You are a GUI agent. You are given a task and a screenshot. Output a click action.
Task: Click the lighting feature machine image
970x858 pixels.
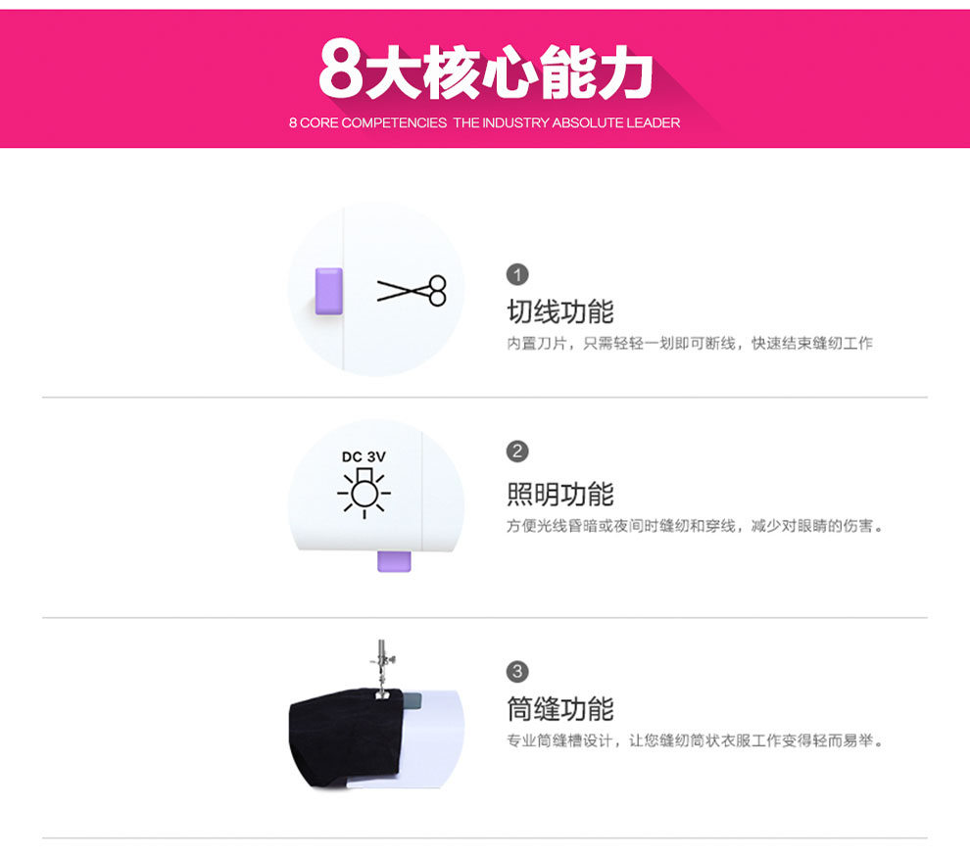[376, 495]
